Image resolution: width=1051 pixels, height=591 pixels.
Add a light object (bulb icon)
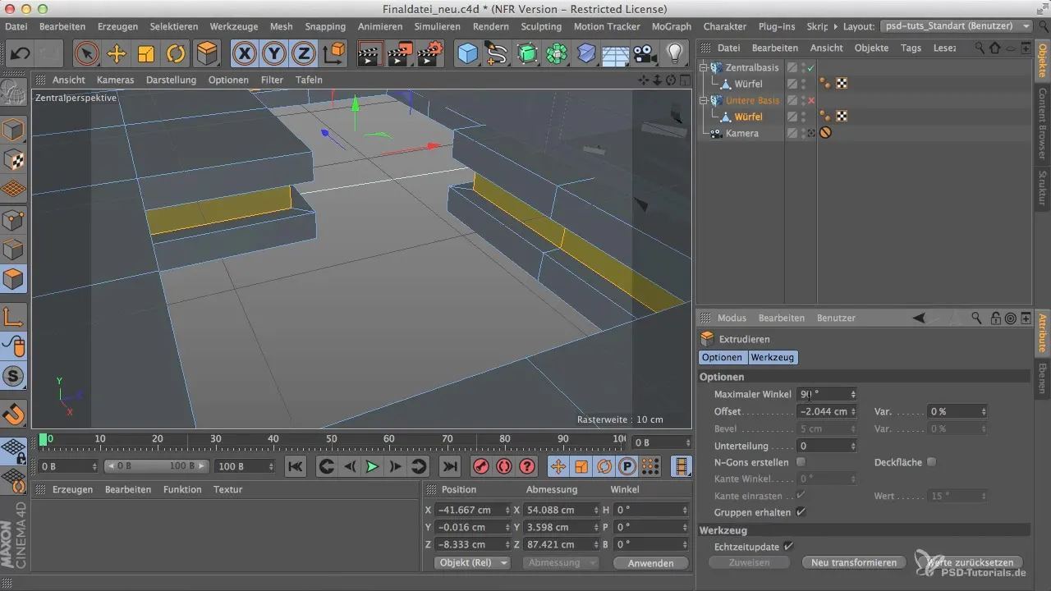[x=675, y=54]
